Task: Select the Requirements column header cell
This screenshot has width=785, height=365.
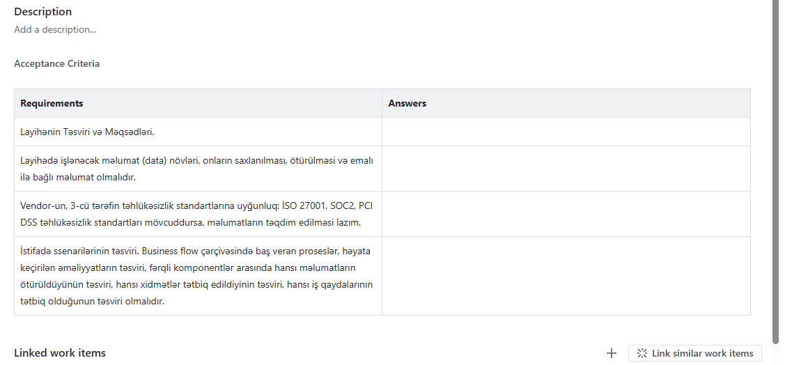Action: [x=199, y=103]
